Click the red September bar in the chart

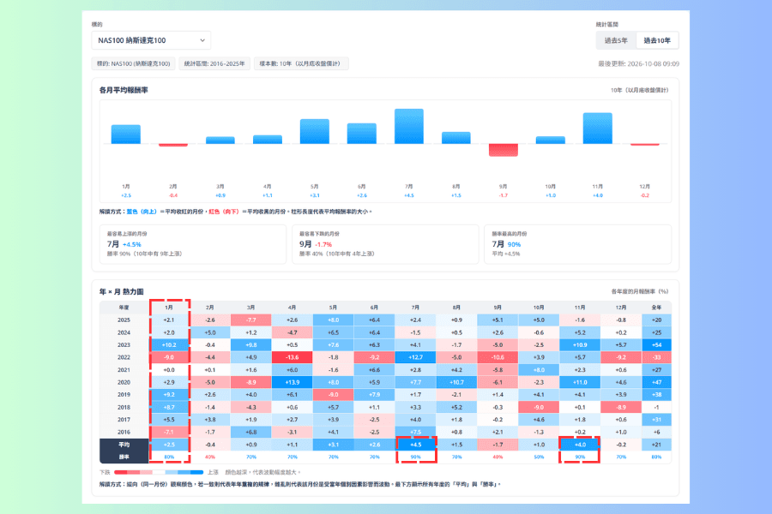pos(504,150)
